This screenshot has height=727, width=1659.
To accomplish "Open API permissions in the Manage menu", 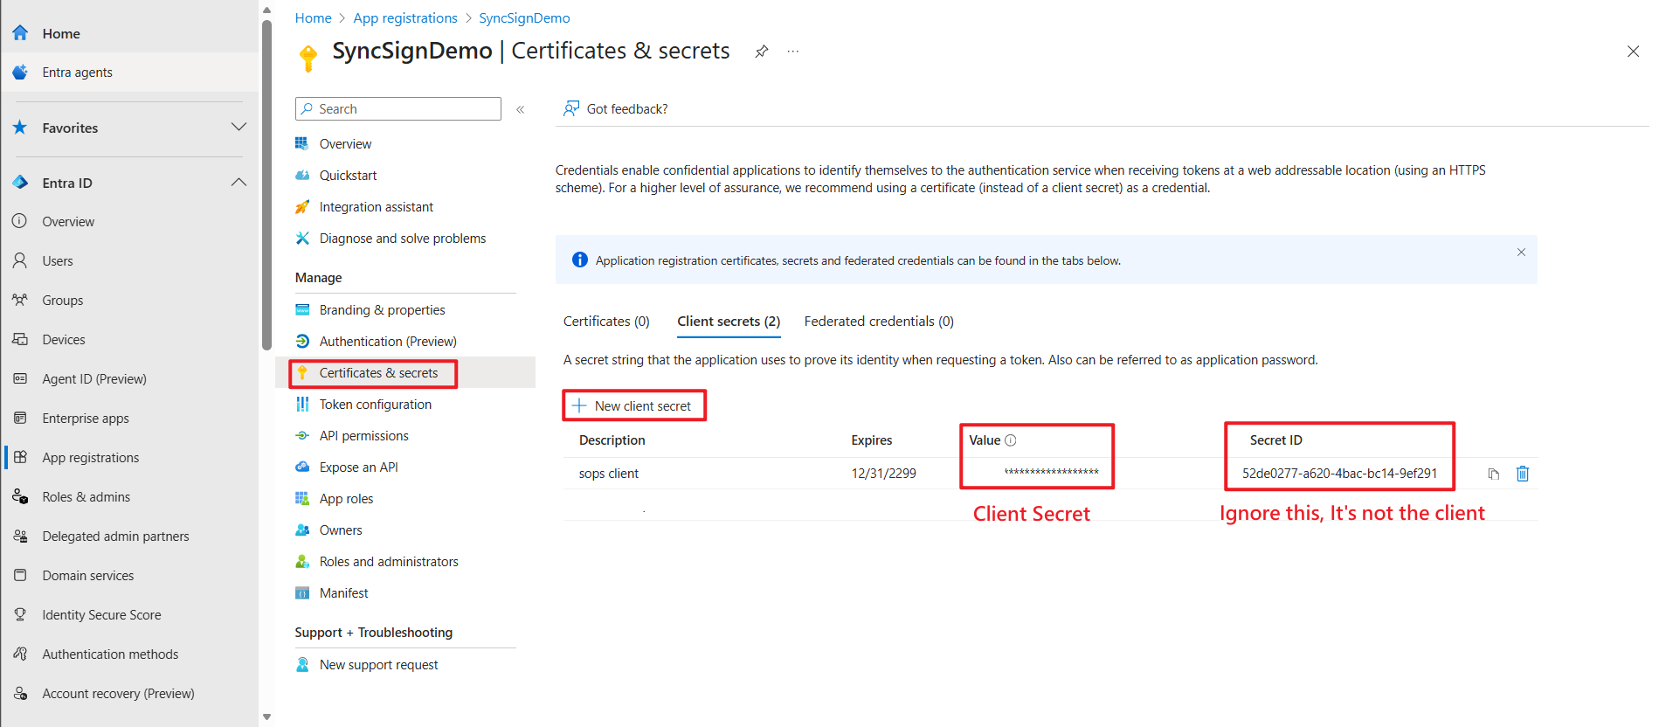I will [363, 436].
